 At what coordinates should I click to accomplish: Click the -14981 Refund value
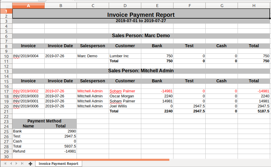coord(61,151)
